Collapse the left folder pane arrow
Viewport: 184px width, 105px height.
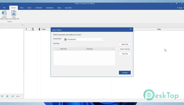(22, 25)
